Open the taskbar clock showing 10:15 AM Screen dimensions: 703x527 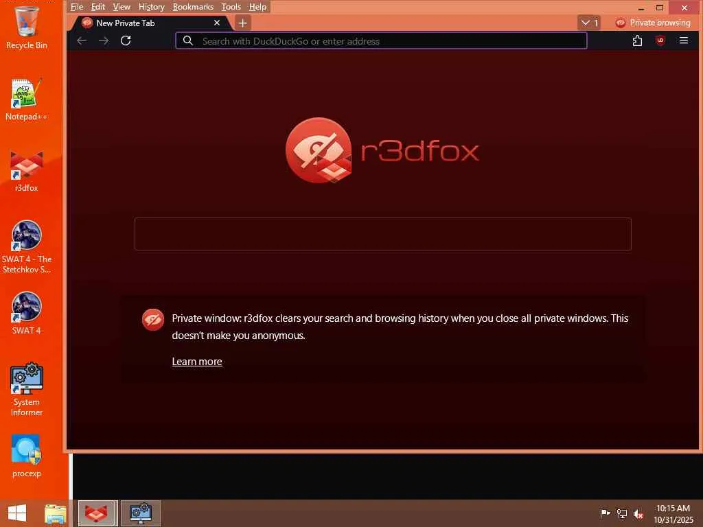point(673,513)
